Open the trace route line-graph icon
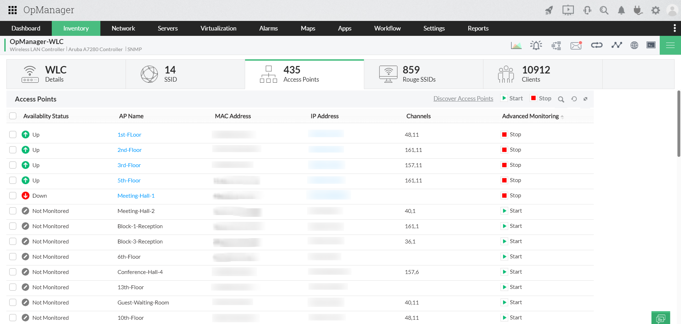Screen dimensions: 681x324 [617, 45]
